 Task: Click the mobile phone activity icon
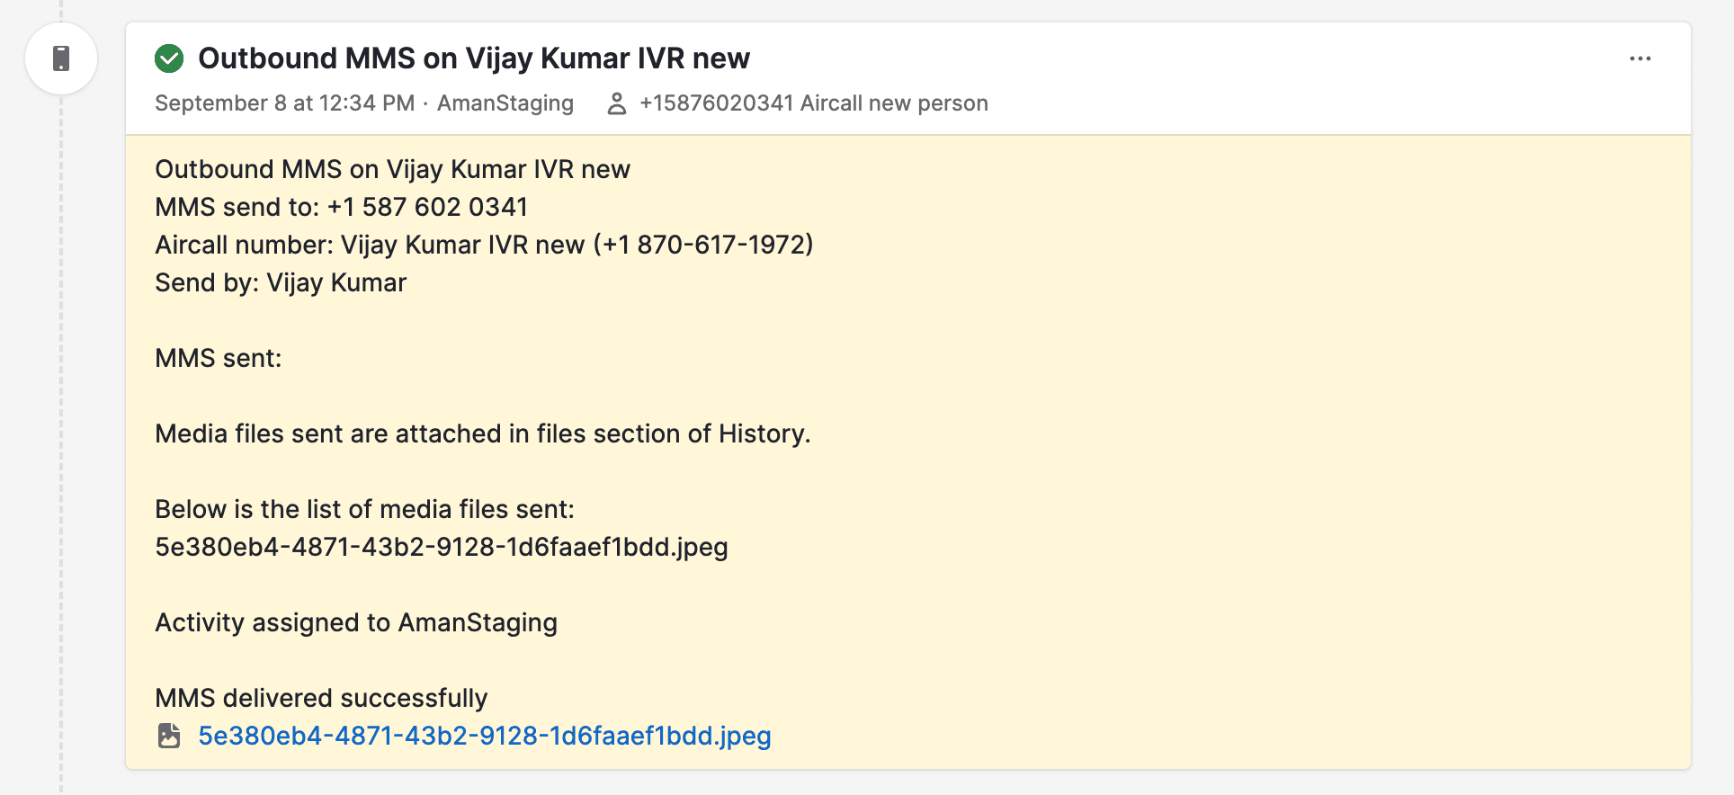click(61, 58)
